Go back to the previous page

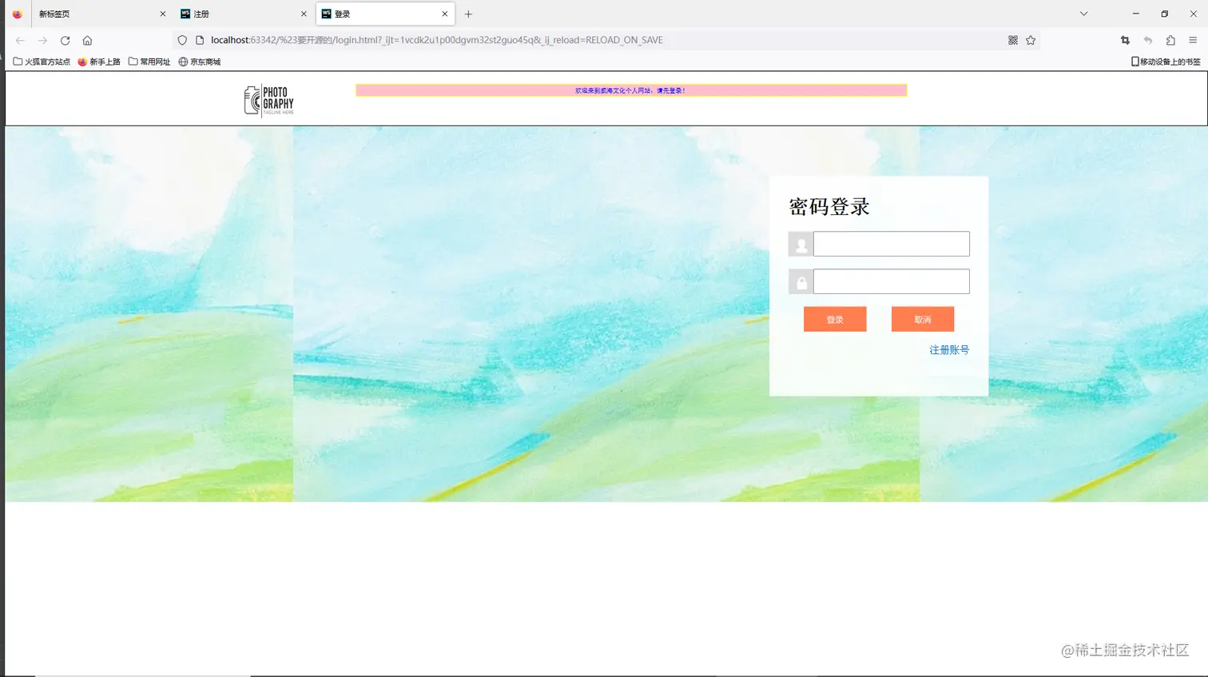pyautogui.click(x=20, y=40)
